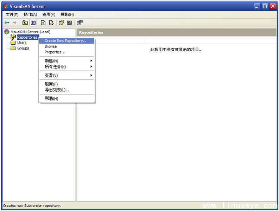Select the Repositories tree item
Image resolution: width=279 pixels, height=211 pixels.
(27, 37)
